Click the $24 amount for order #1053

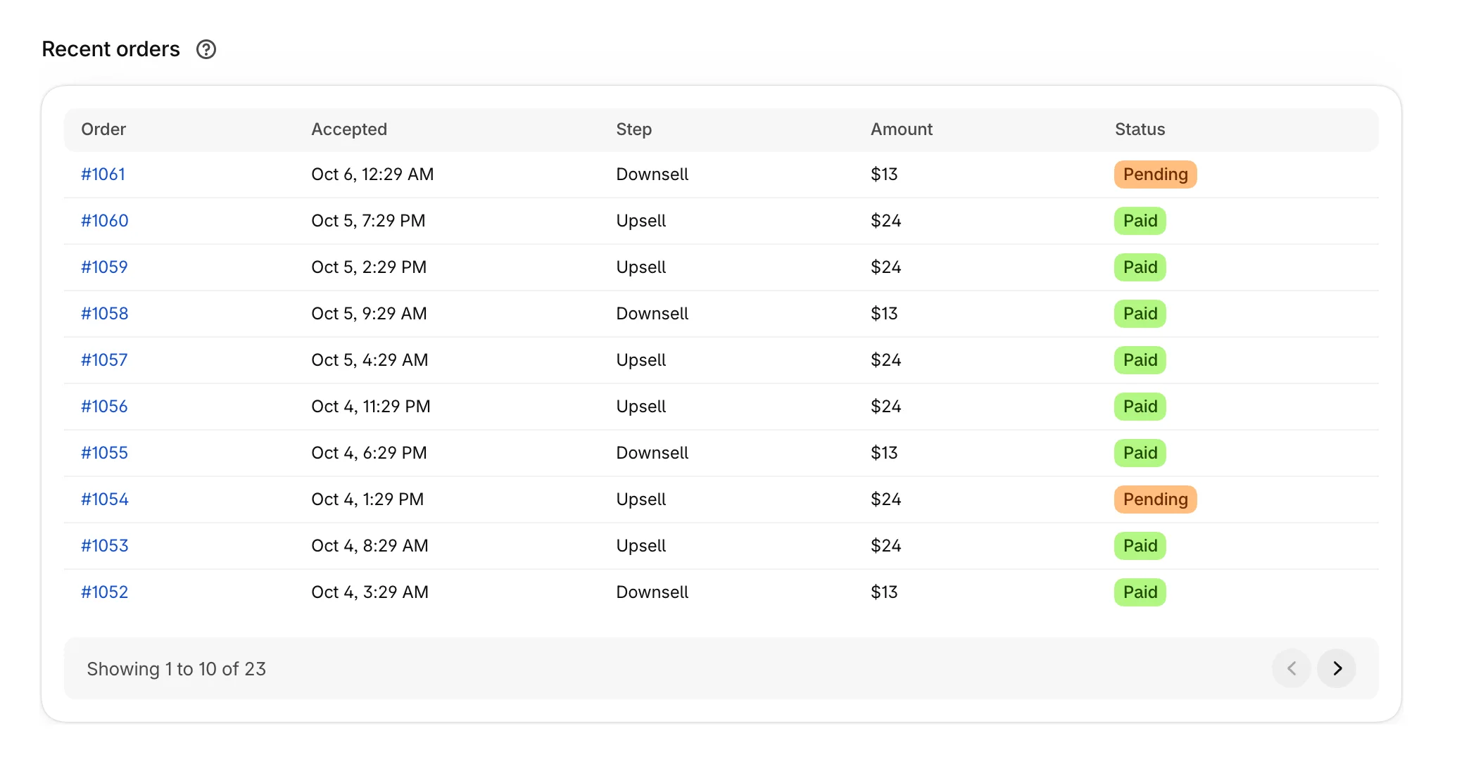click(x=886, y=546)
